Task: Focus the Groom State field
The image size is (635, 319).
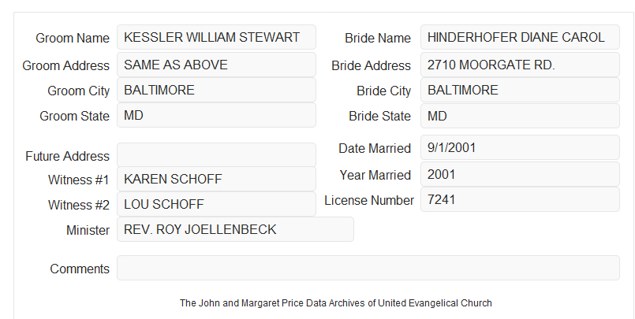Action: (x=216, y=115)
